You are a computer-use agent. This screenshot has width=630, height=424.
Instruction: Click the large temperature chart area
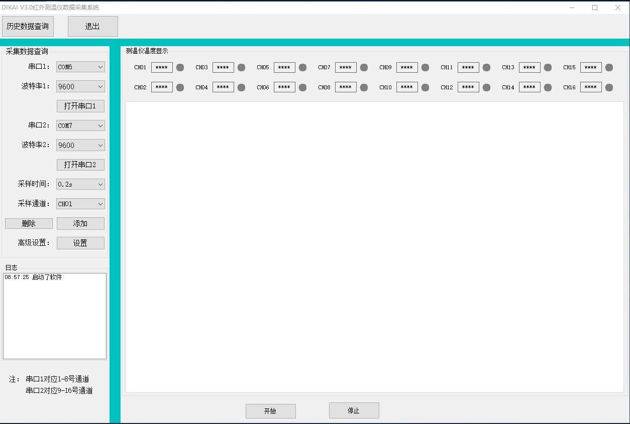(x=374, y=247)
